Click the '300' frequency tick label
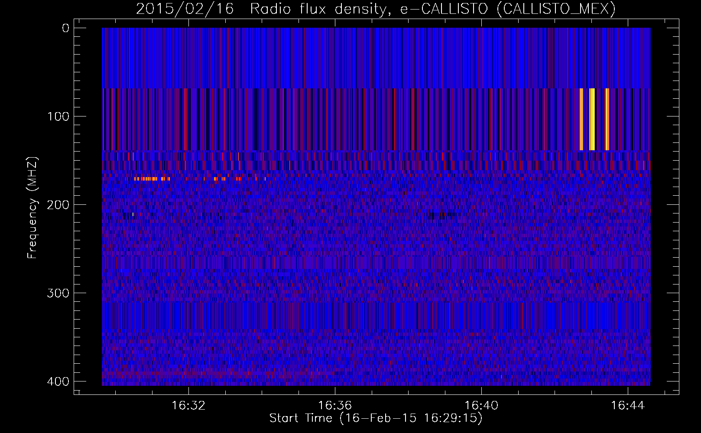Screen dimensions: 701x433 [58, 293]
